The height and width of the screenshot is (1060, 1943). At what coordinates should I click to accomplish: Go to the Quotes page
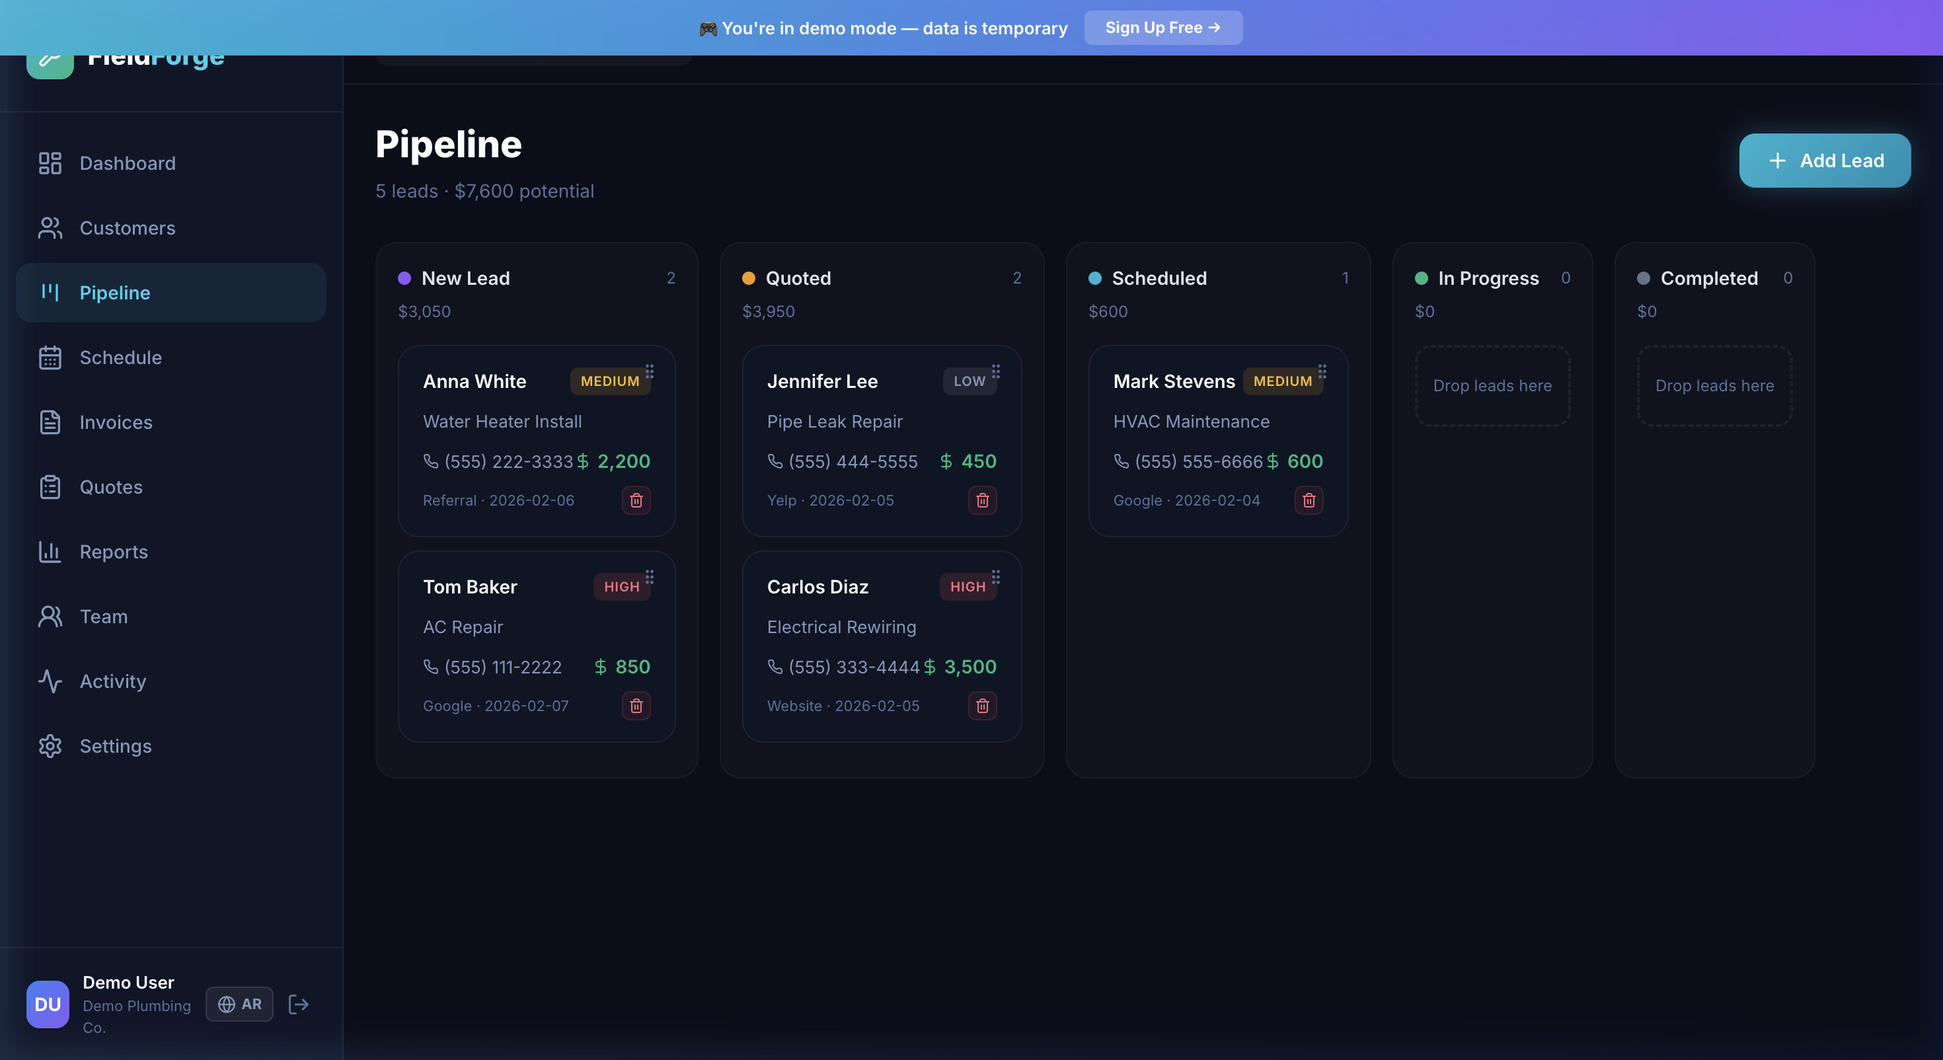(x=111, y=486)
